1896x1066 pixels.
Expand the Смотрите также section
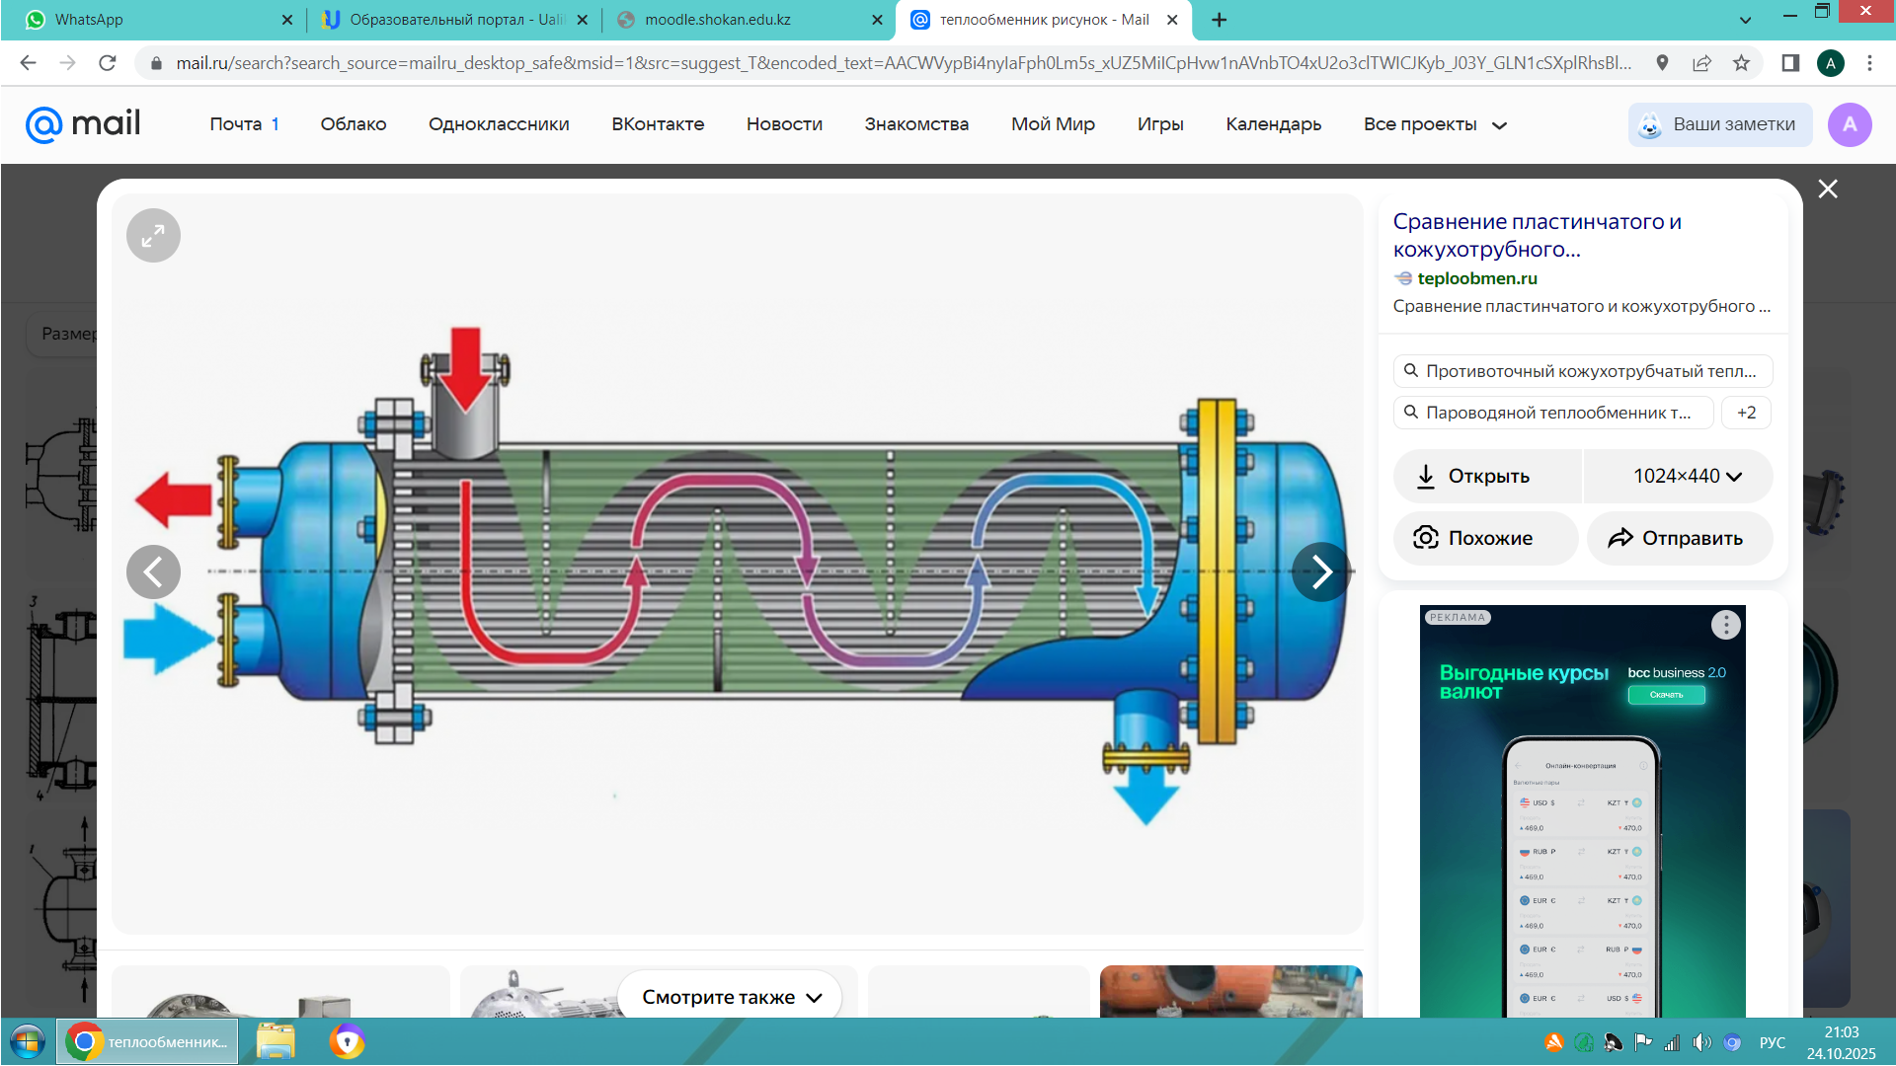pyautogui.click(x=731, y=997)
